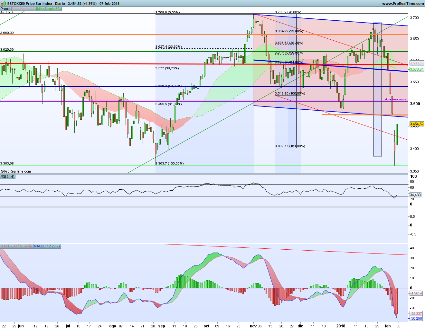Toggle the MM (Simple 50) moving average label

(48, 9)
